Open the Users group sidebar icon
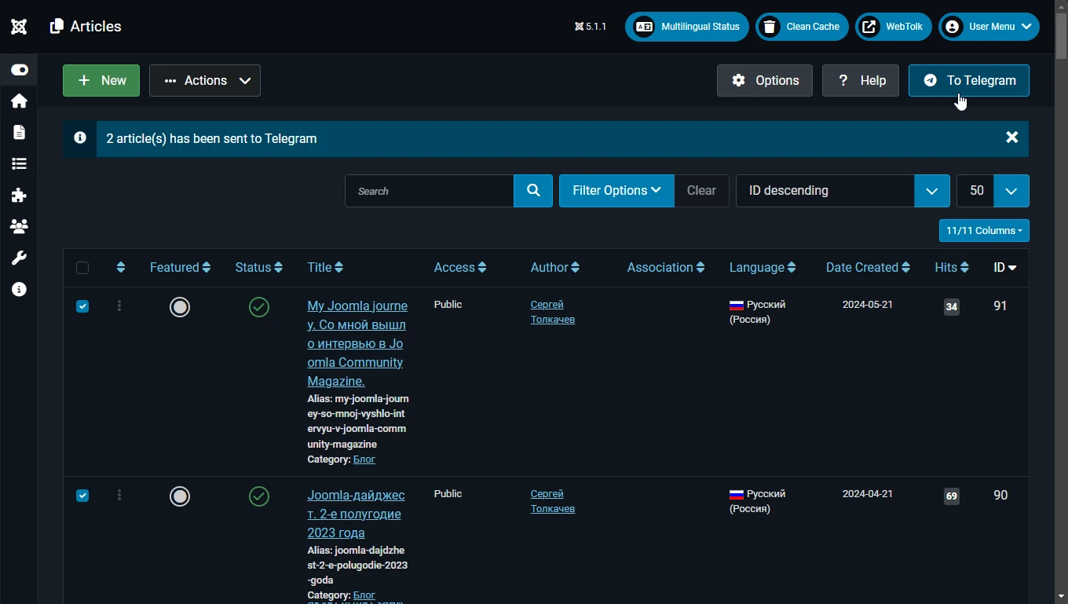1068x604 pixels. click(x=19, y=227)
